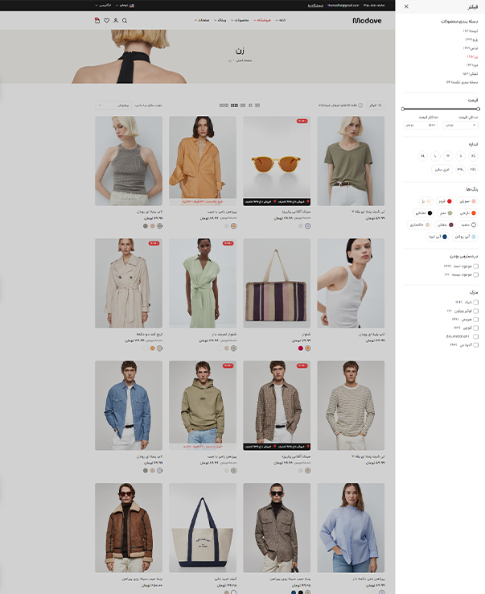
Task: Open the red فروشگاه menu item
Action: click(262, 20)
